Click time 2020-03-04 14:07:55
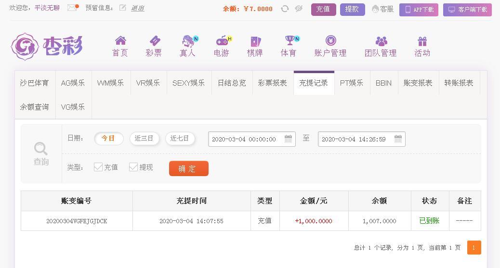The image size is (500, 268). (x=191, y=221)
